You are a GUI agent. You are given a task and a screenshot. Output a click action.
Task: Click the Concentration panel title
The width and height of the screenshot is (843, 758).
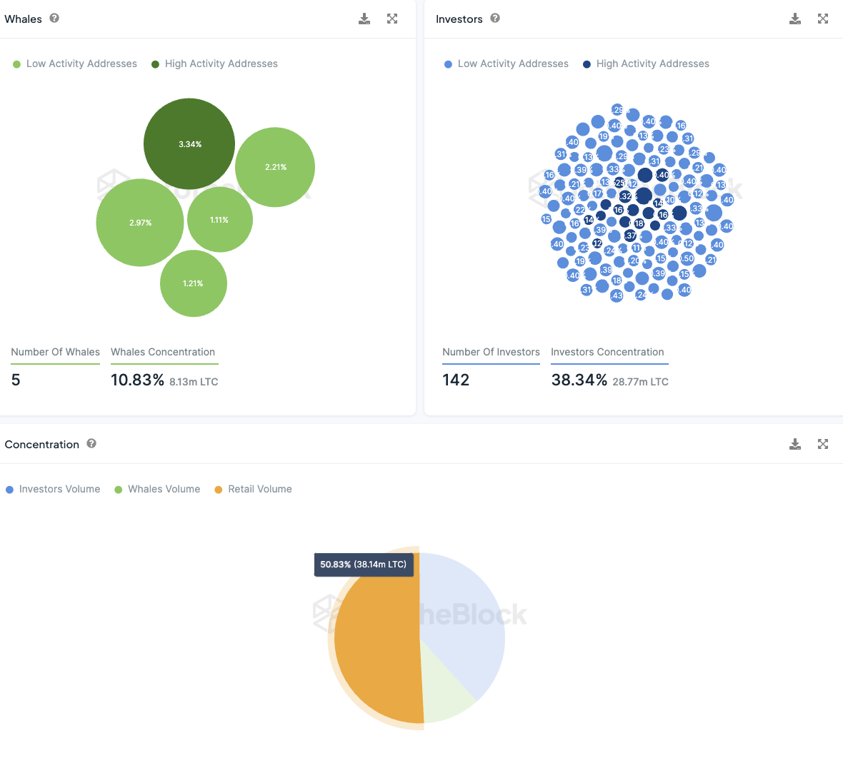point(42,445)
